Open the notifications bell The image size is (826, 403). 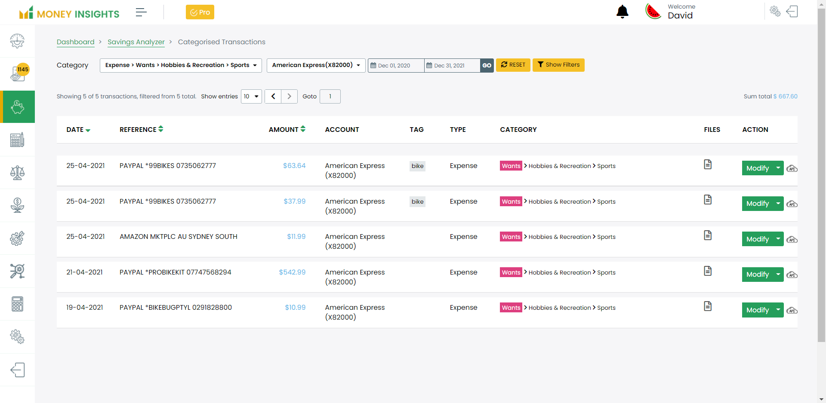[x=622, y=12]
